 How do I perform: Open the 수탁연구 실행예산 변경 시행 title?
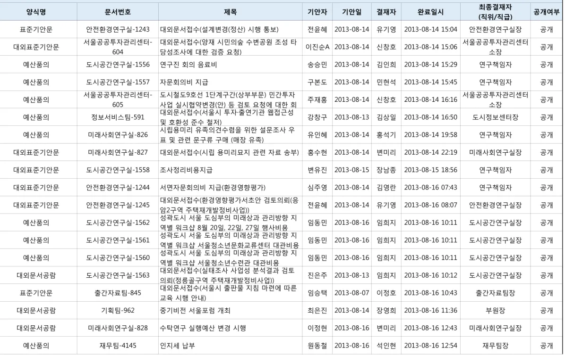(x=203, y=329)
